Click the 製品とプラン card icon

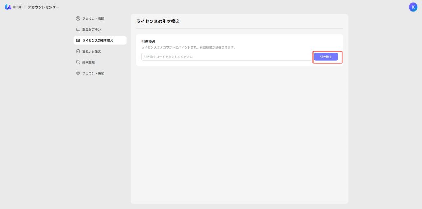point(78,30)
